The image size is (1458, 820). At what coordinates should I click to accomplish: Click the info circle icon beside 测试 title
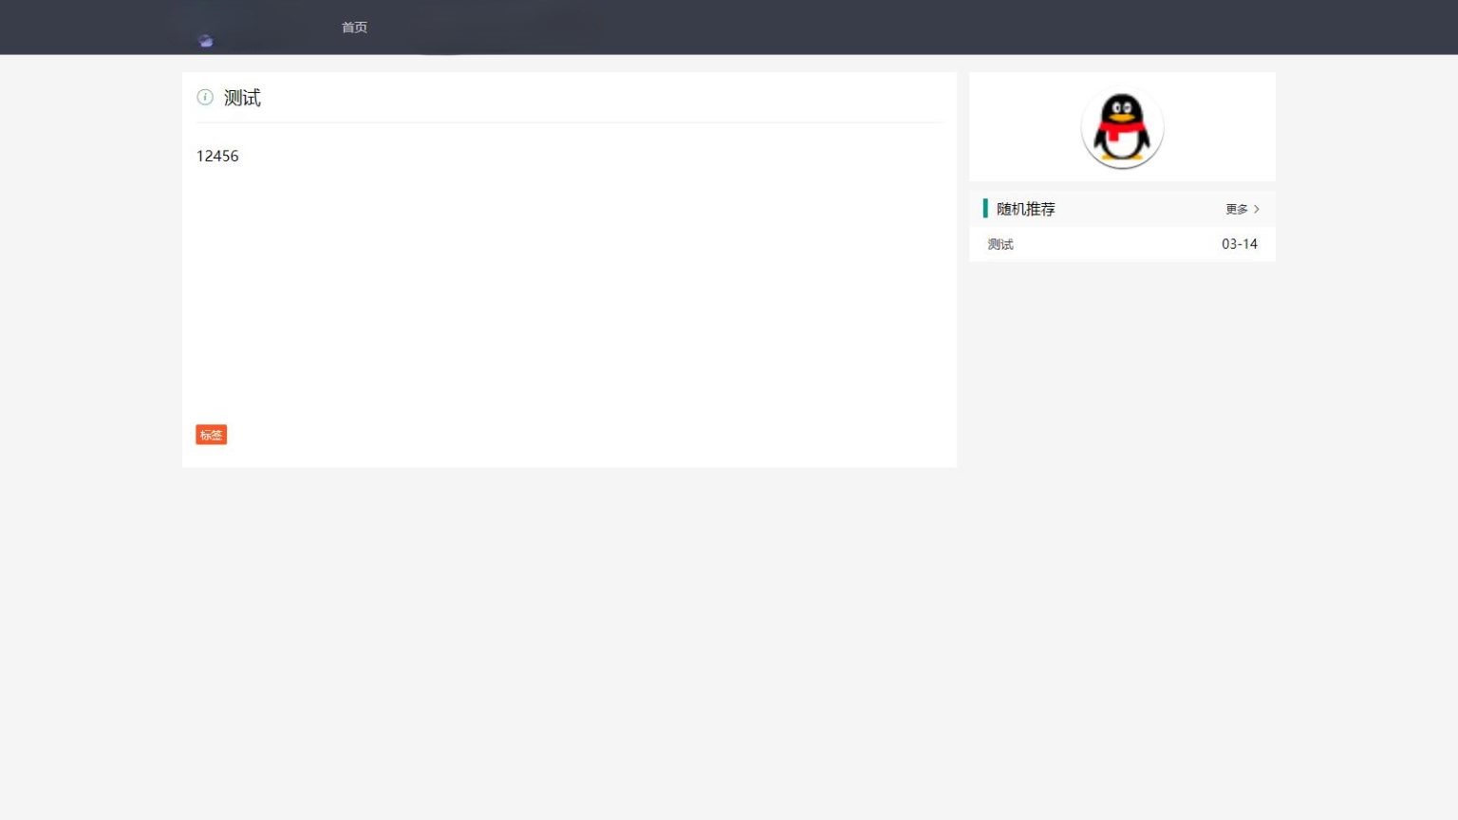click(205, 97)
